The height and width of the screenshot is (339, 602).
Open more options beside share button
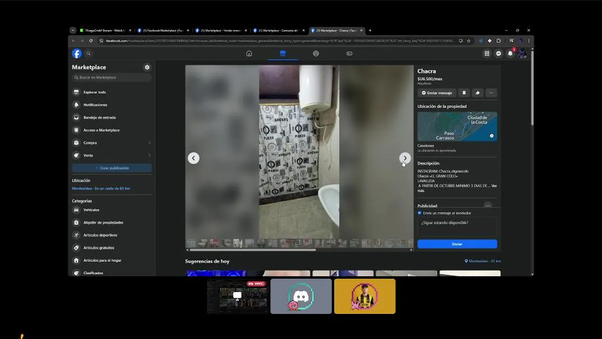[491, 93]
